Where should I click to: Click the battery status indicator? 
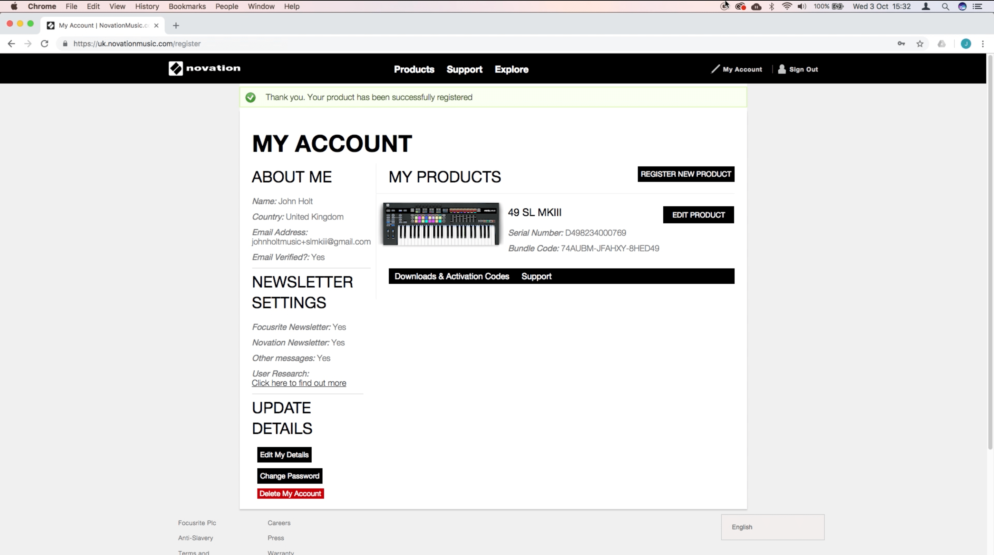click(x=828, y=6)
